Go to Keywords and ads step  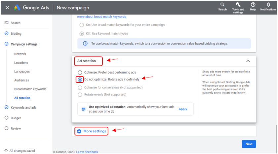point(23,107)
